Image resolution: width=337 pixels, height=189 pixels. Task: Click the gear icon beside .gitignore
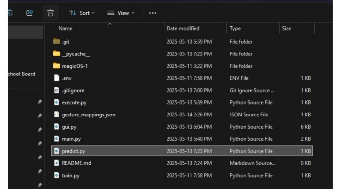pos(57,90)
